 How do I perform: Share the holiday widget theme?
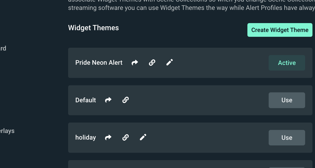[x=108, y=138]
